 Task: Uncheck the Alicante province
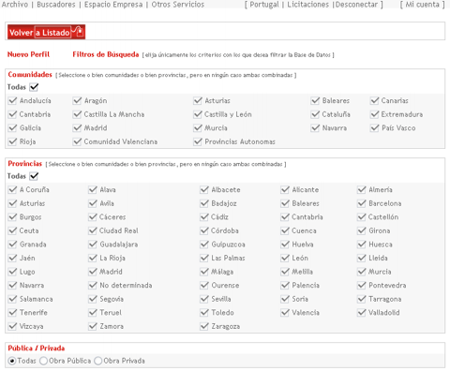[x=285, y=189]
